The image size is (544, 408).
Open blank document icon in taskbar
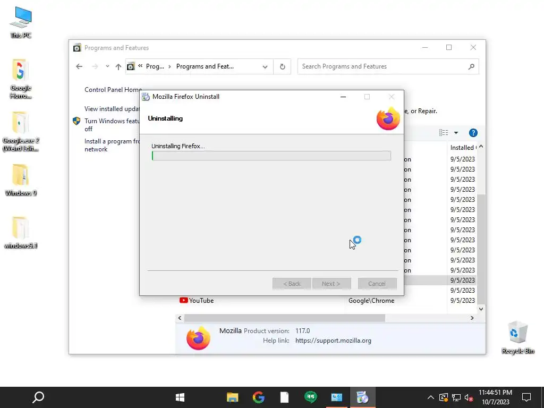point(285,397)
